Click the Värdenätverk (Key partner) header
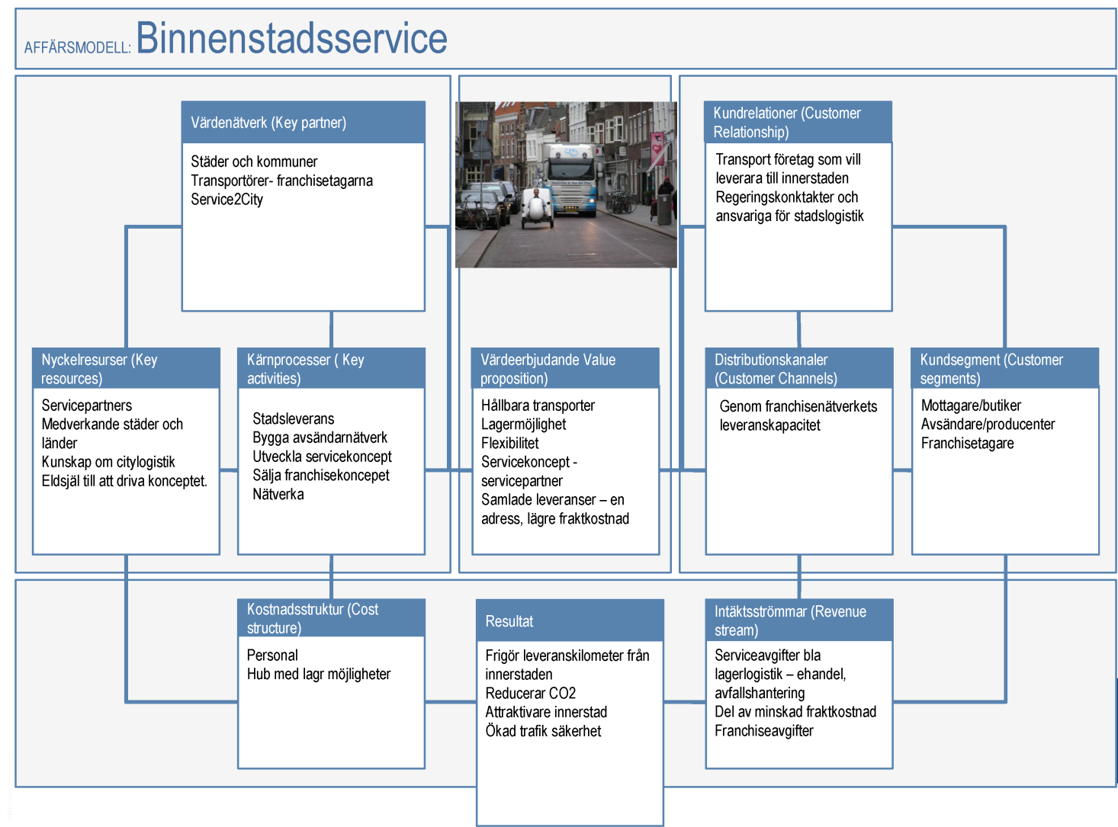 click(x=303, y=123)
